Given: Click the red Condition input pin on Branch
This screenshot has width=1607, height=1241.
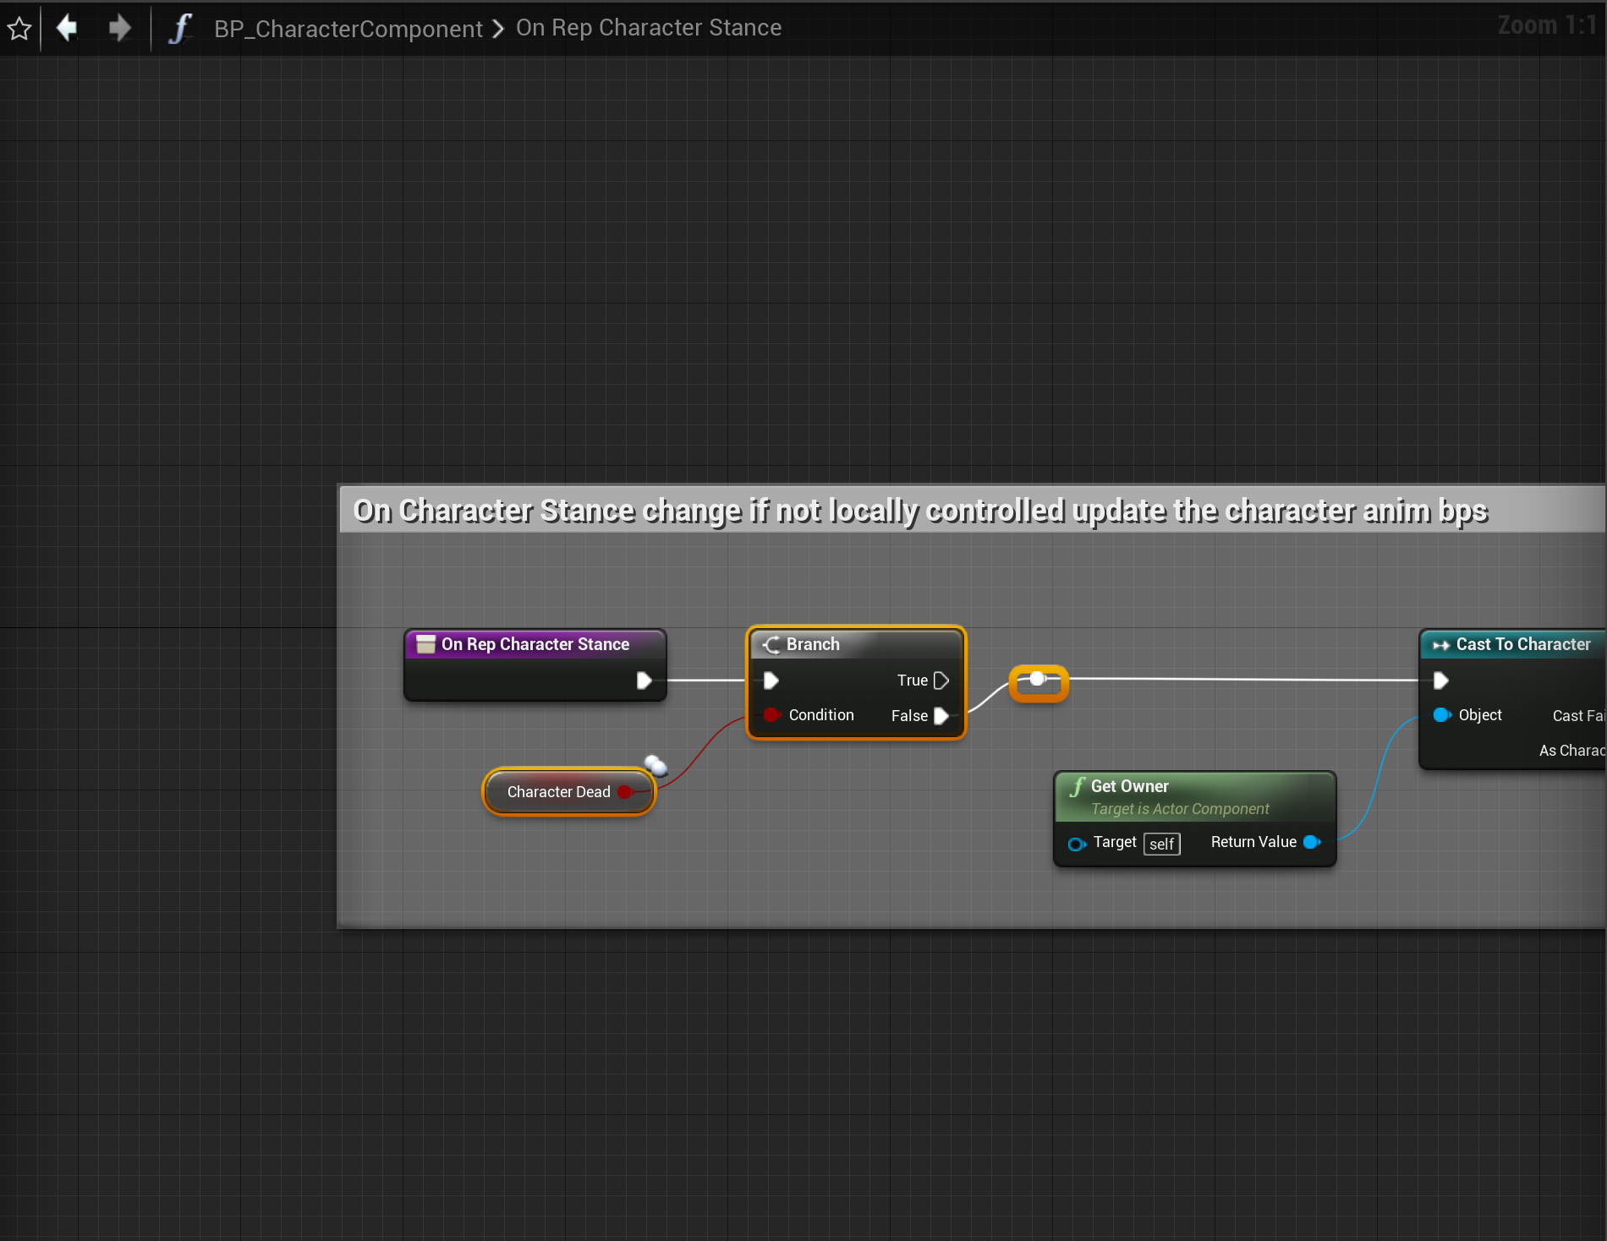Looking at the screenshot, I should (x=771, y=715).
